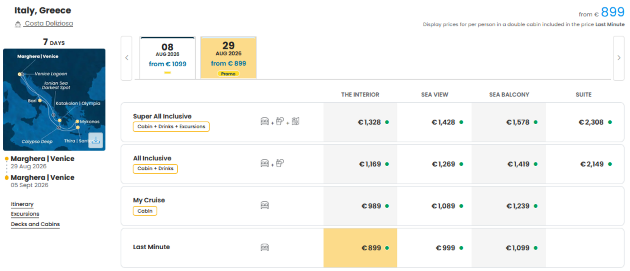
Task: Select My Cruise Sea Balcony €1,239
Action: tap(509, 206)
